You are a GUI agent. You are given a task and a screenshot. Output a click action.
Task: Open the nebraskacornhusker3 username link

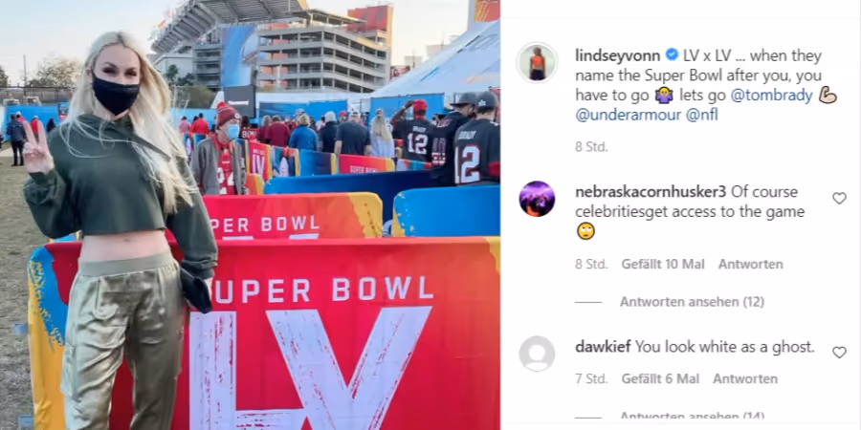coord(651,192)
